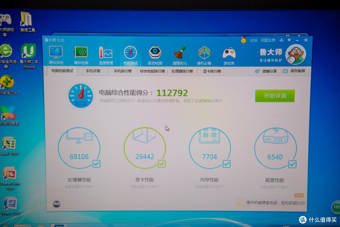Screen dimensions: 340x227
Task: Launch 驱动检测 driver detection
Action: (x=155, y=54)
